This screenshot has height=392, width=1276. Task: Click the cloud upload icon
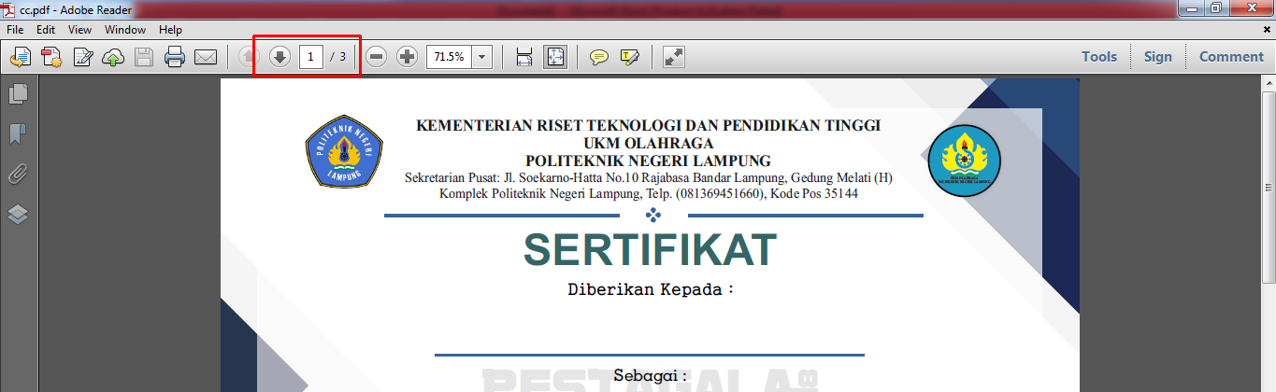[x=113, y=57]
